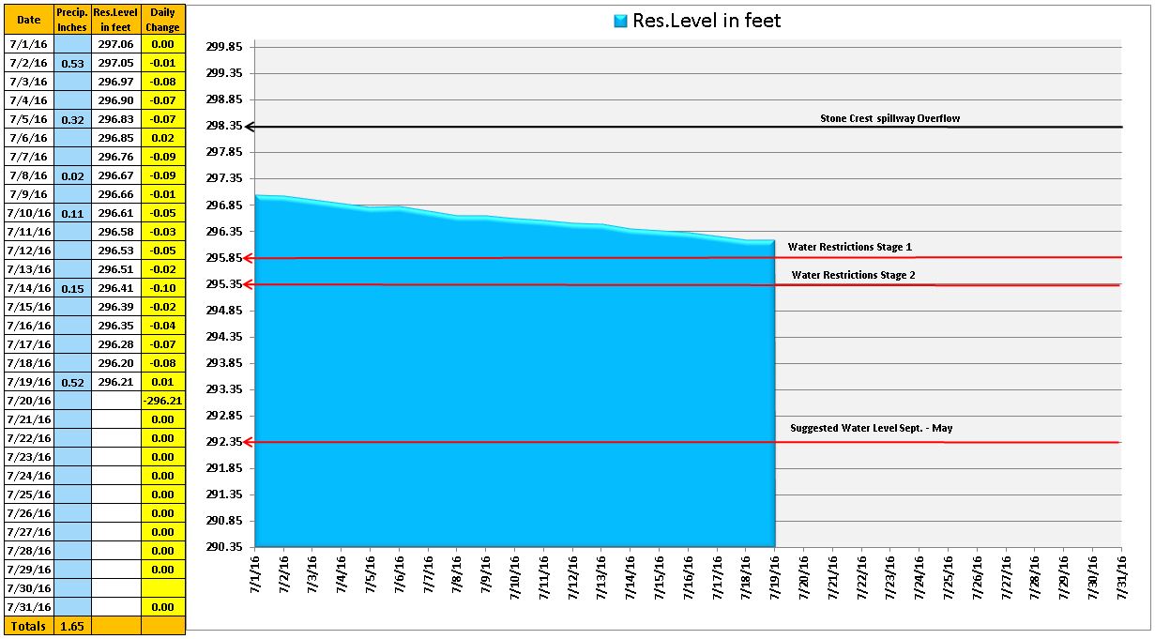Click the blue filled area of the chart
Image resolution: width=1155 pixels, height=639 pixels.
point(514,394)
